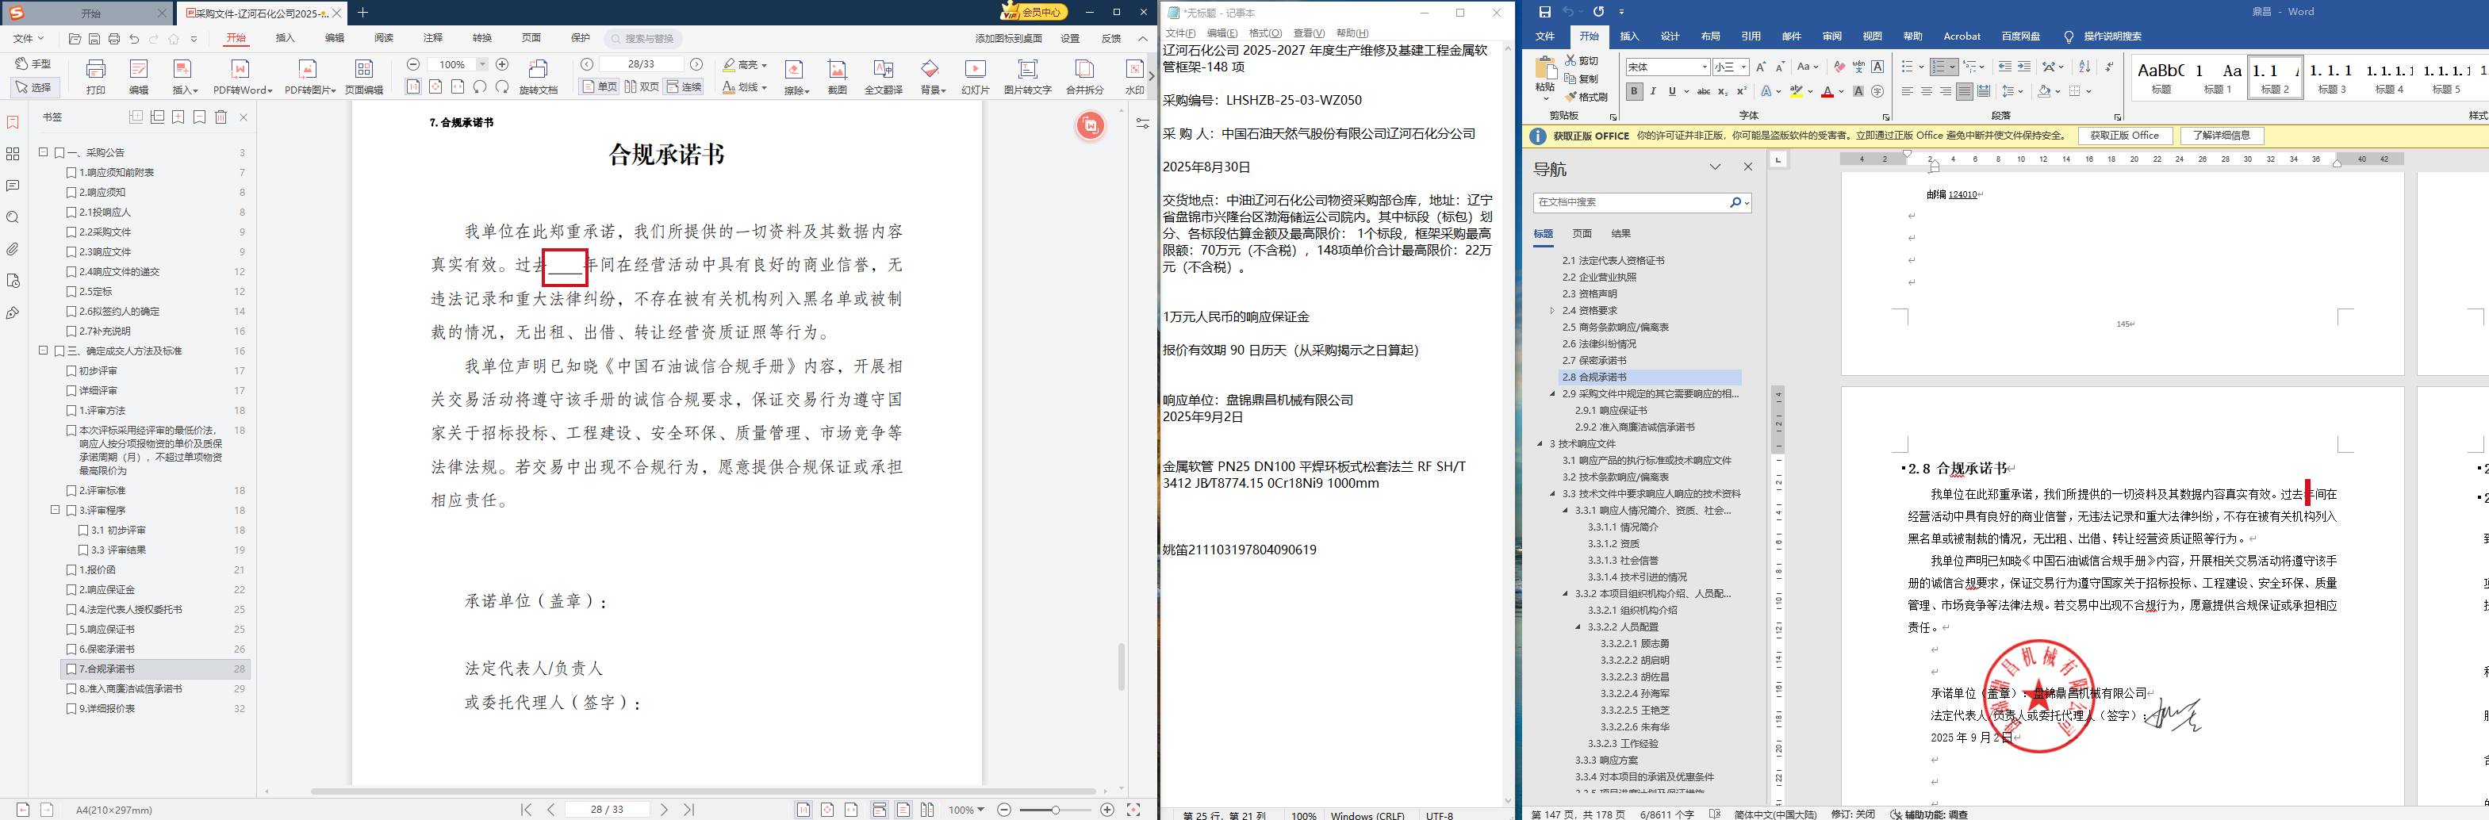Toggle 双页 double page view
The image size is (2489, 820).
[642, 87]
